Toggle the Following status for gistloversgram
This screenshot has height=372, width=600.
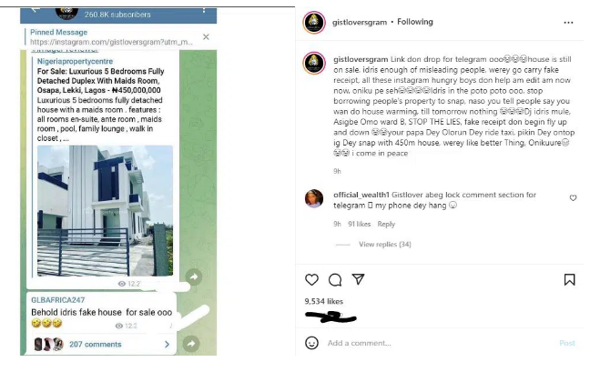415,22
